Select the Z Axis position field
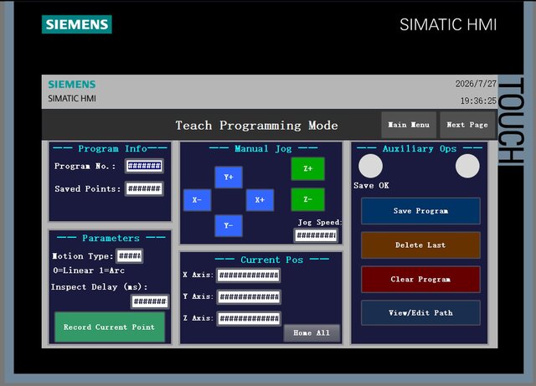 click(x=249, y=319)
